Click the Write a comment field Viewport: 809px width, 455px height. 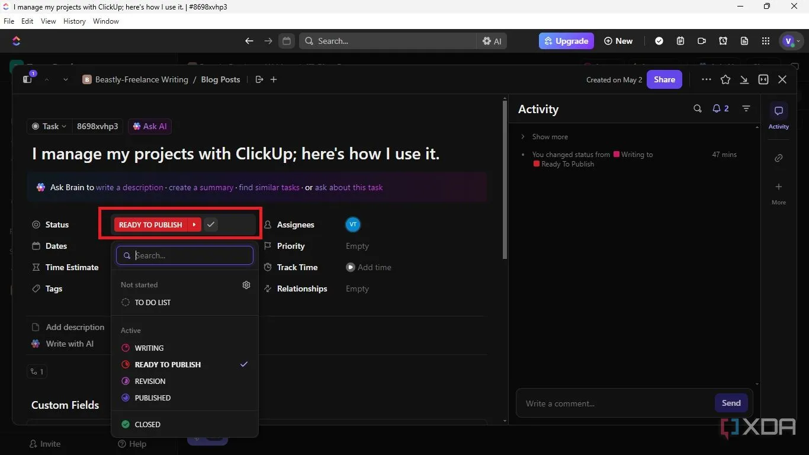pyautogui.click(x=616, y=403)
